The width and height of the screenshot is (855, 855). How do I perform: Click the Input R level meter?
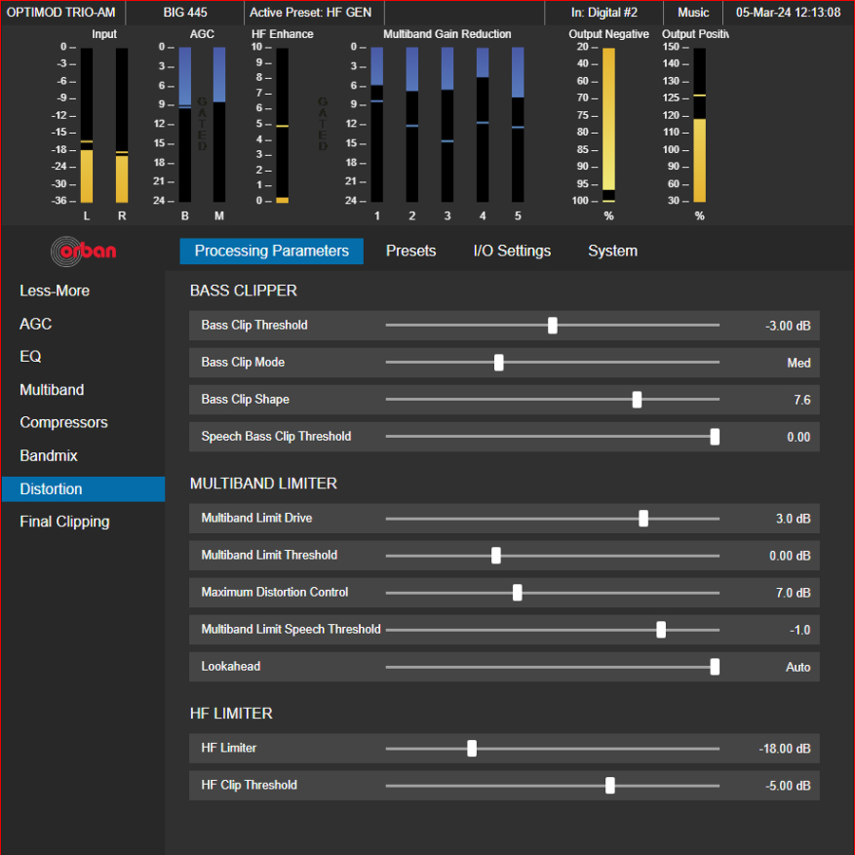123,125
